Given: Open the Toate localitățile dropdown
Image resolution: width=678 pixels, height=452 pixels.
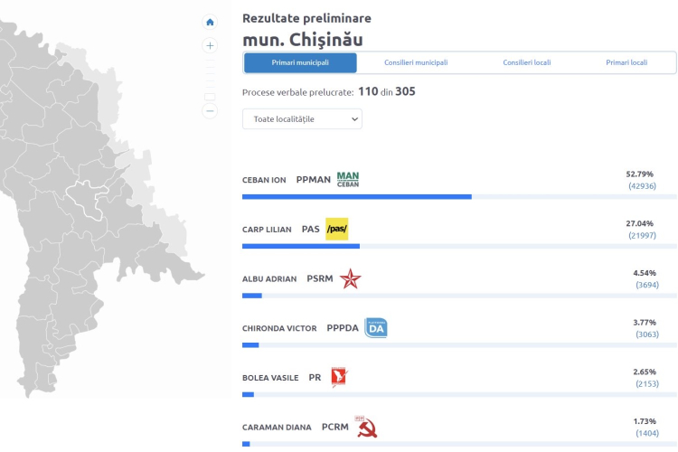Looking at the screenshot, I should (x=302, y=119).
